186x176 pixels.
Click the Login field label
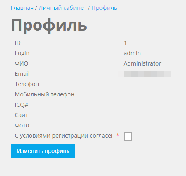(x=22, y=53)
